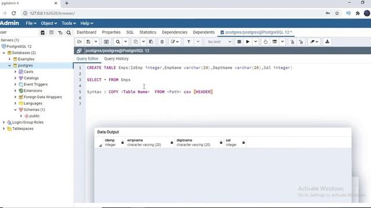Collapse the Databases (2) tree node

coord(4,53)
